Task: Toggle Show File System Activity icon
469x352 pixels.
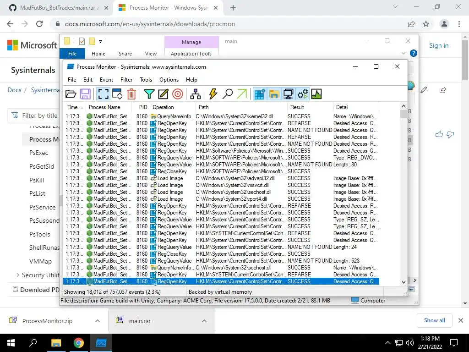Action: [274, 94]
